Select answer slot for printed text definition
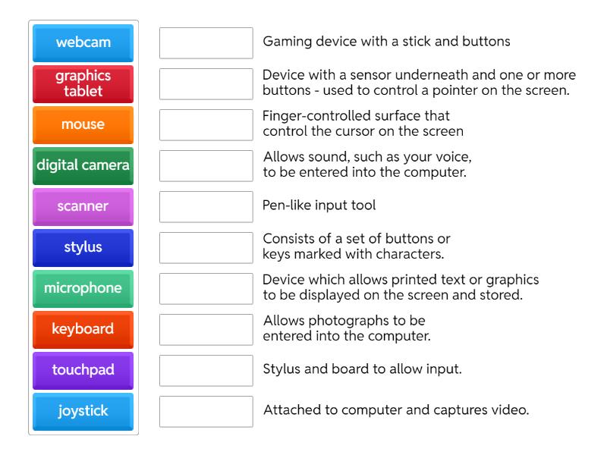The height and width of the screenshot is (455, 607). pyautogui.click(x=206, y=289)
